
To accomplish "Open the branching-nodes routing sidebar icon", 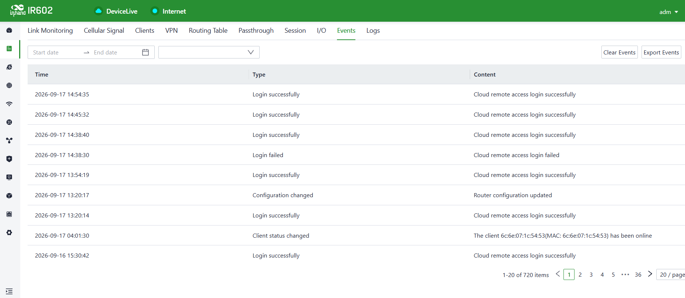I will click(9, 141).
